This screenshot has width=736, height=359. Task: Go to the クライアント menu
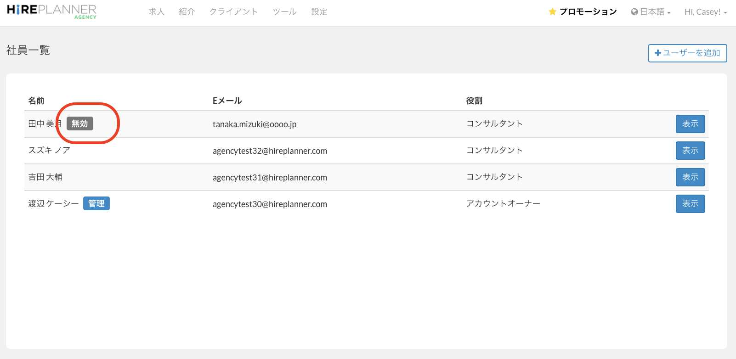coord(233,12)
